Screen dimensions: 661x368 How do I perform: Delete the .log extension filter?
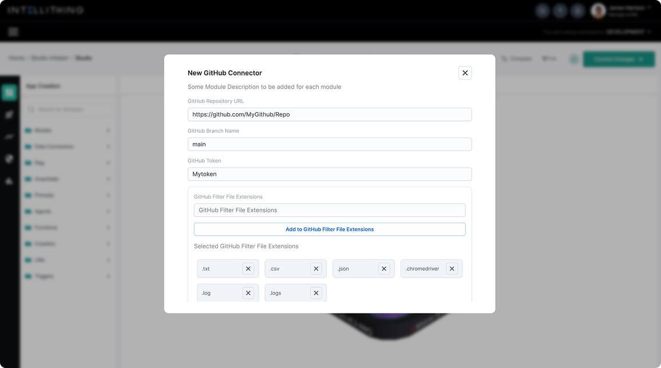(248, 293)
